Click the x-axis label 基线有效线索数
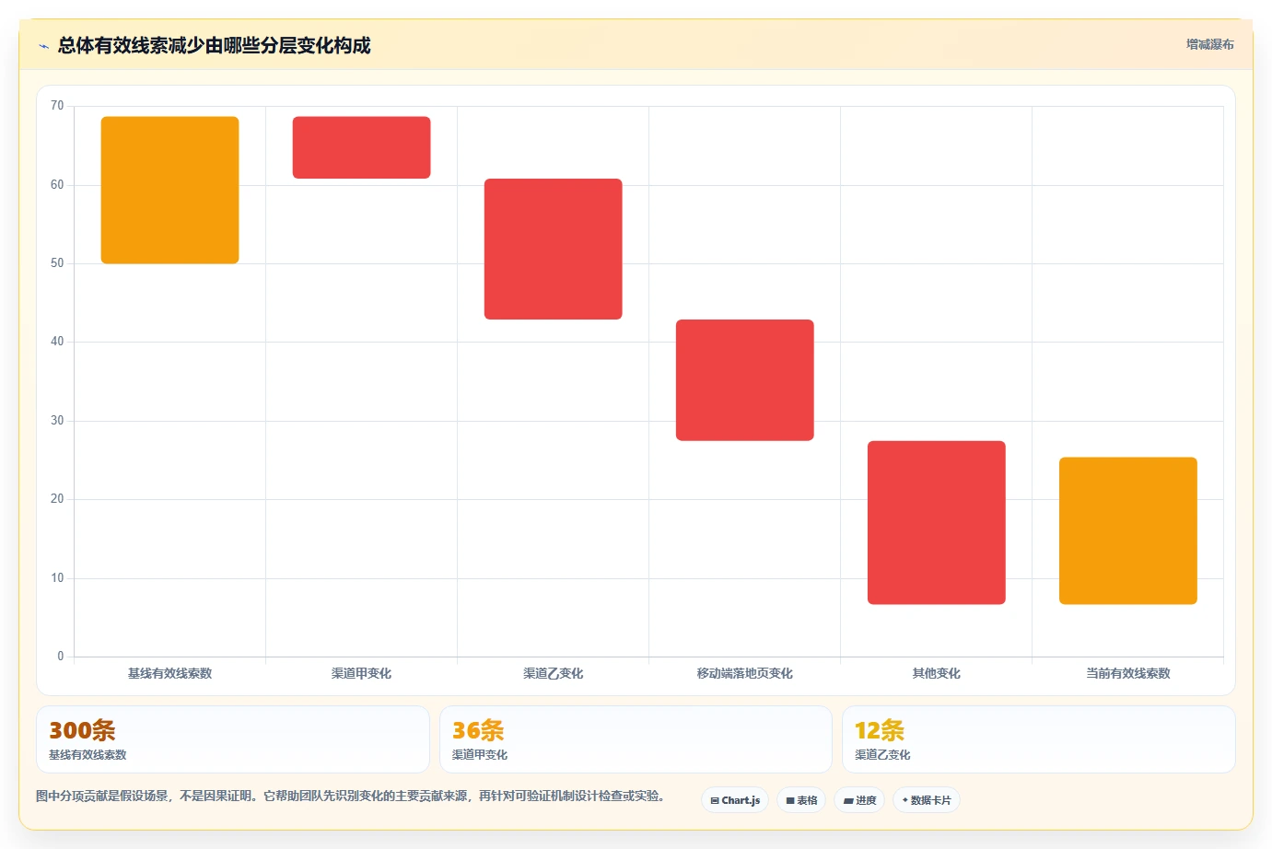The width and height of the screenshot is (1272, 849). pyautogui.click(x=169, y=673)
